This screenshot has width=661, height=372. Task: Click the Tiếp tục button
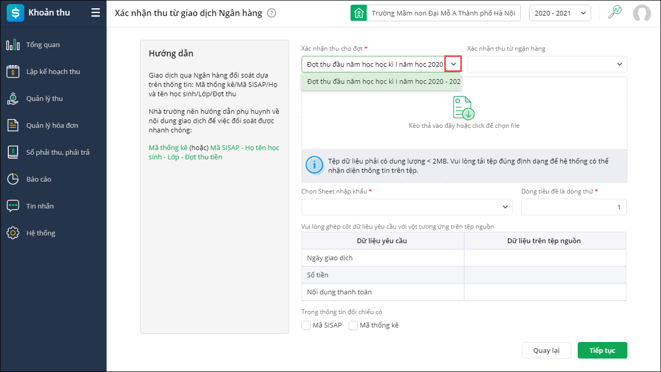tap(602, 350)
